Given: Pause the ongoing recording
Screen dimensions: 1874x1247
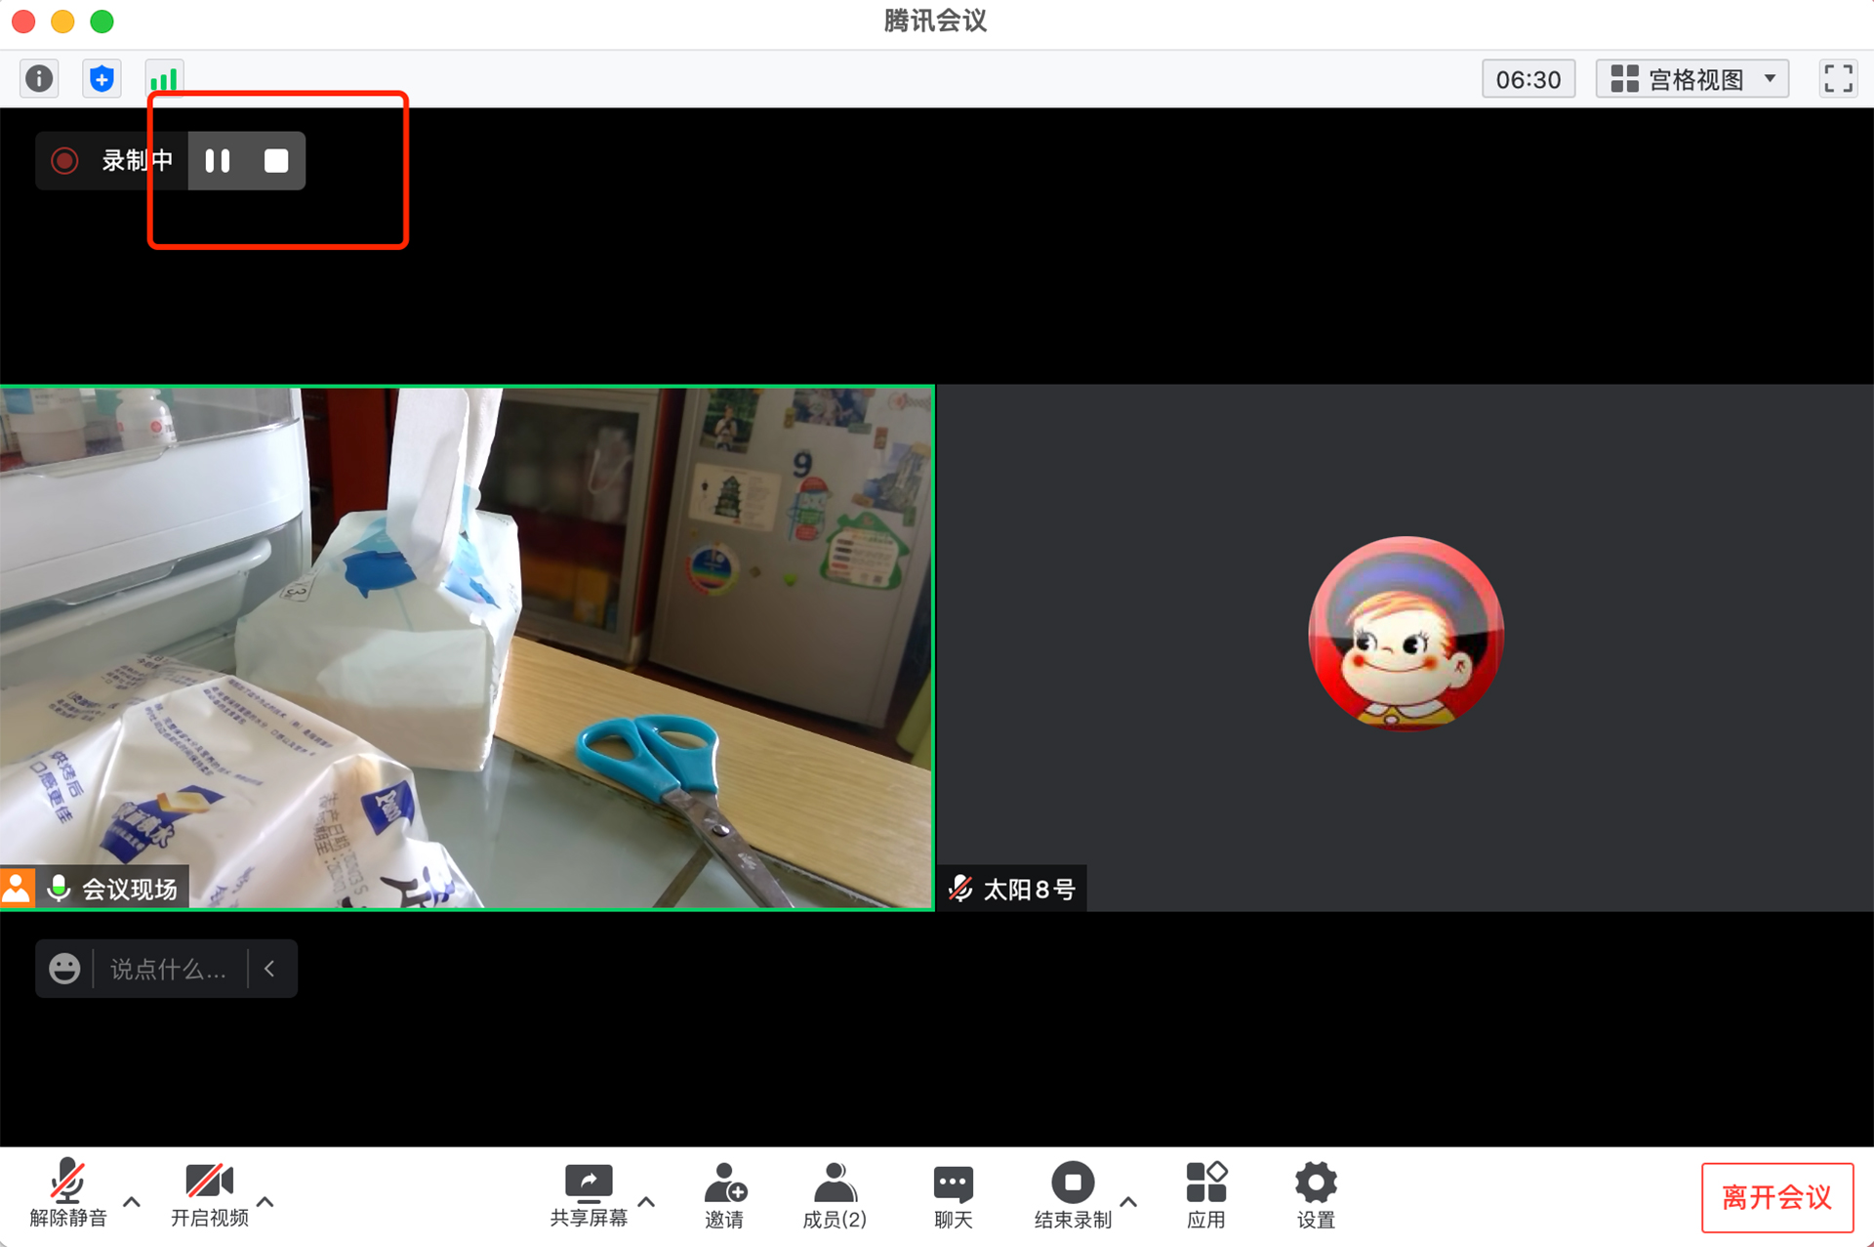Looking at the screenshot, I should pyautogui.click(x=218, y=161).
